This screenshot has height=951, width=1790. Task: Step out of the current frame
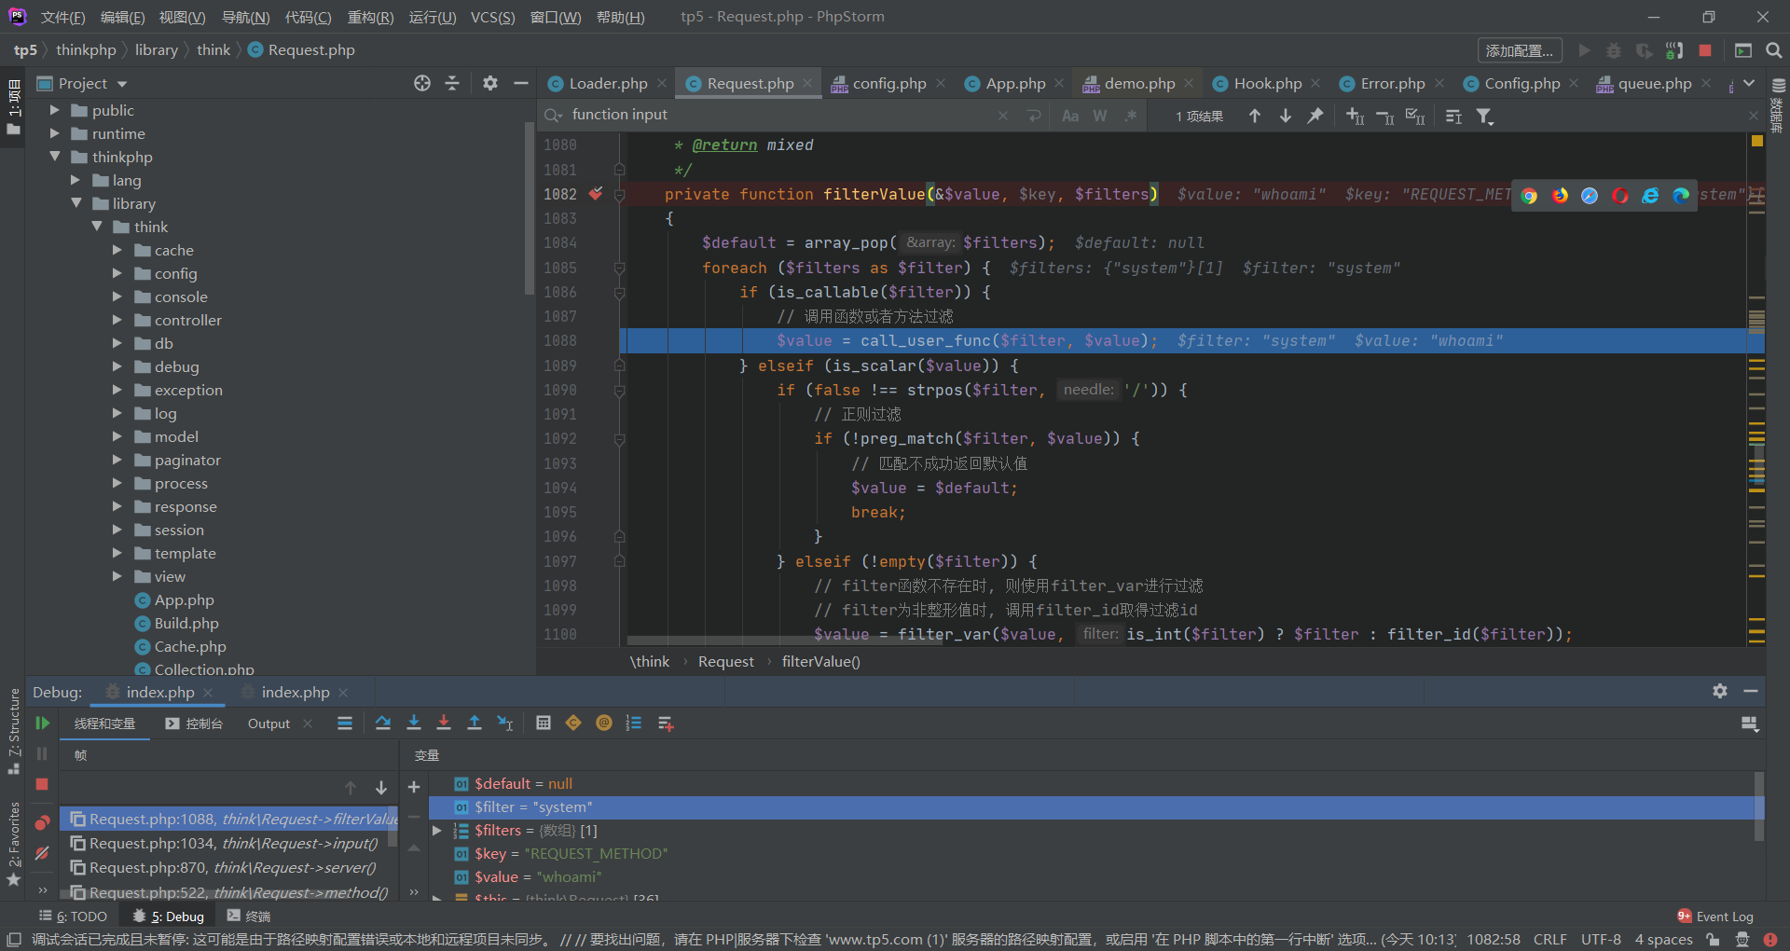475,723
